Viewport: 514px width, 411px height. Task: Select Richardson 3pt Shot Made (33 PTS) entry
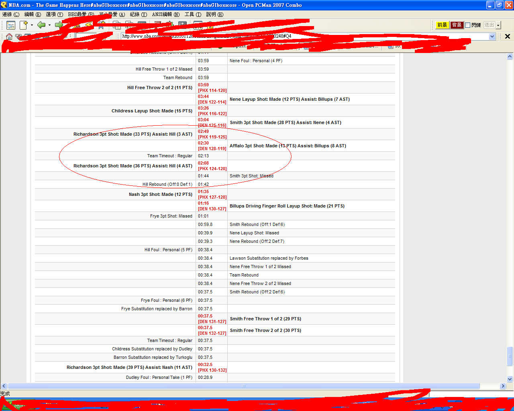click(x=133, y=134)
